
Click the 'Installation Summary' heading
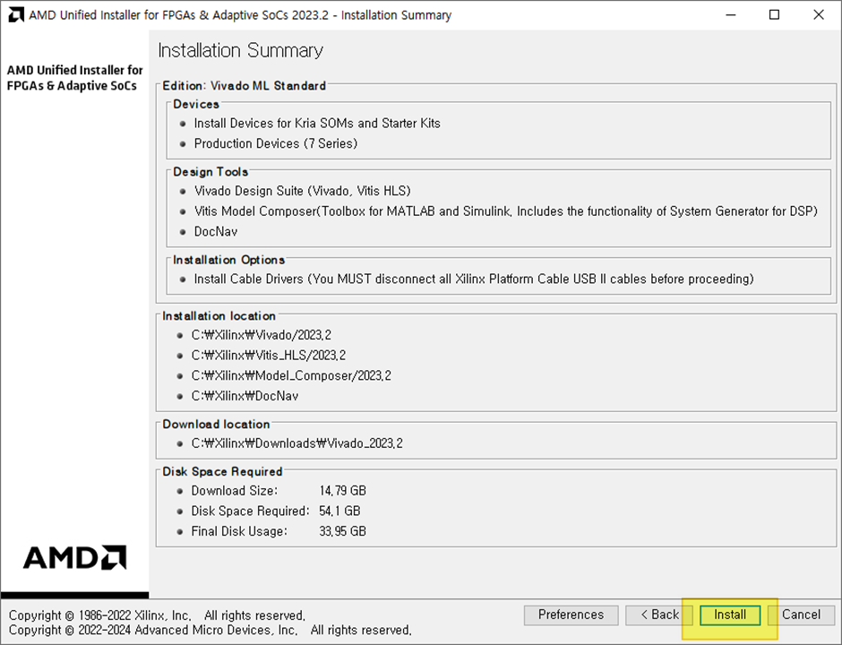pyautogui.click(x=241, y=50)
